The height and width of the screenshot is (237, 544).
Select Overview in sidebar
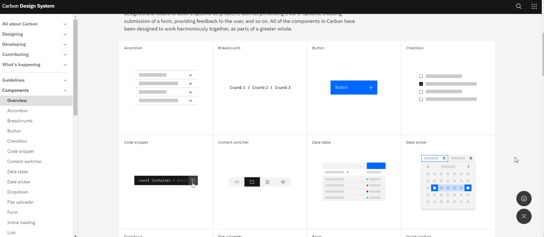point(36,100)
